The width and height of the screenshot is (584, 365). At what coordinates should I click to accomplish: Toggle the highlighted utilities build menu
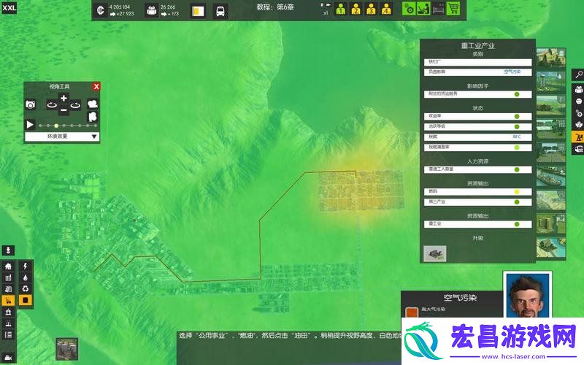8,300
